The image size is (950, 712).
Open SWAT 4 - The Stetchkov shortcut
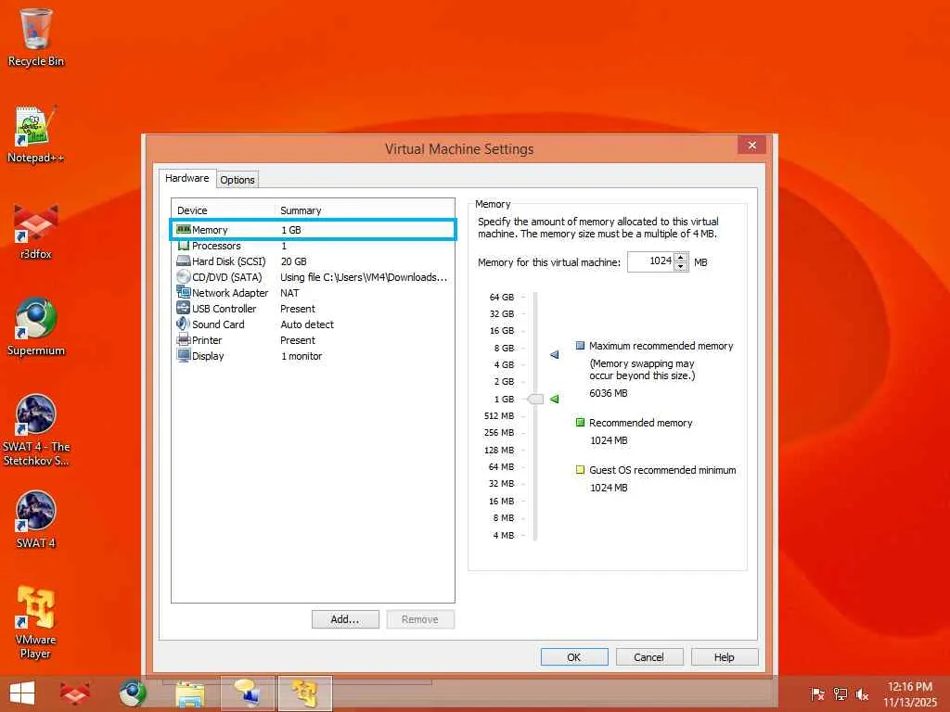(36, 430)
